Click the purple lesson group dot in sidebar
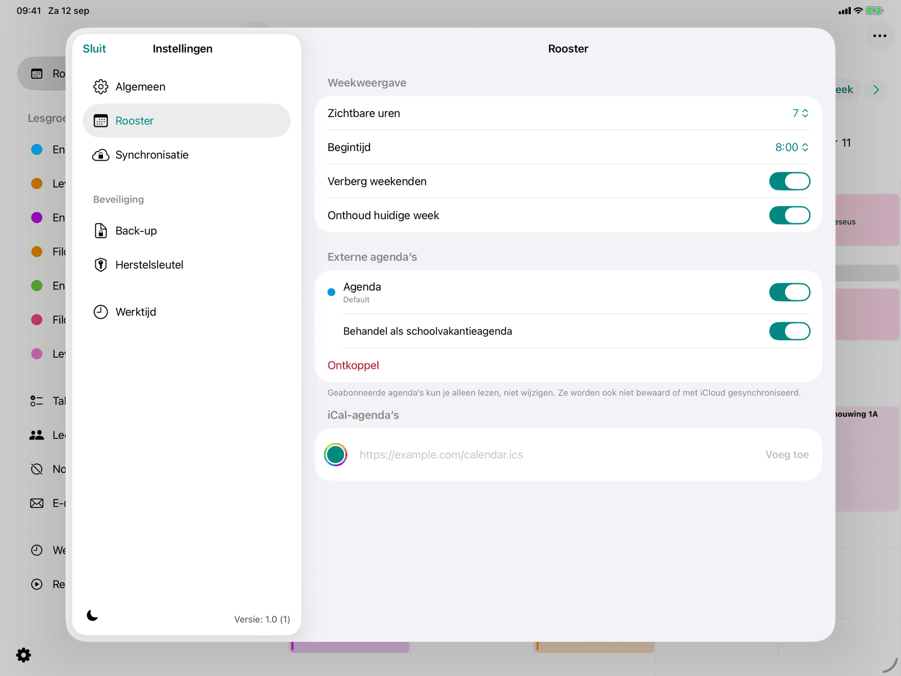 click(37, 217)
